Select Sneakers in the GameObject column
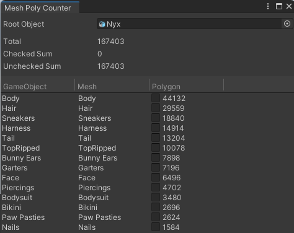The image size is (294, 233). pos(19,118)
